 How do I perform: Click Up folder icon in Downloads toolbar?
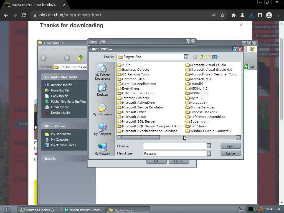coord(80,58)
